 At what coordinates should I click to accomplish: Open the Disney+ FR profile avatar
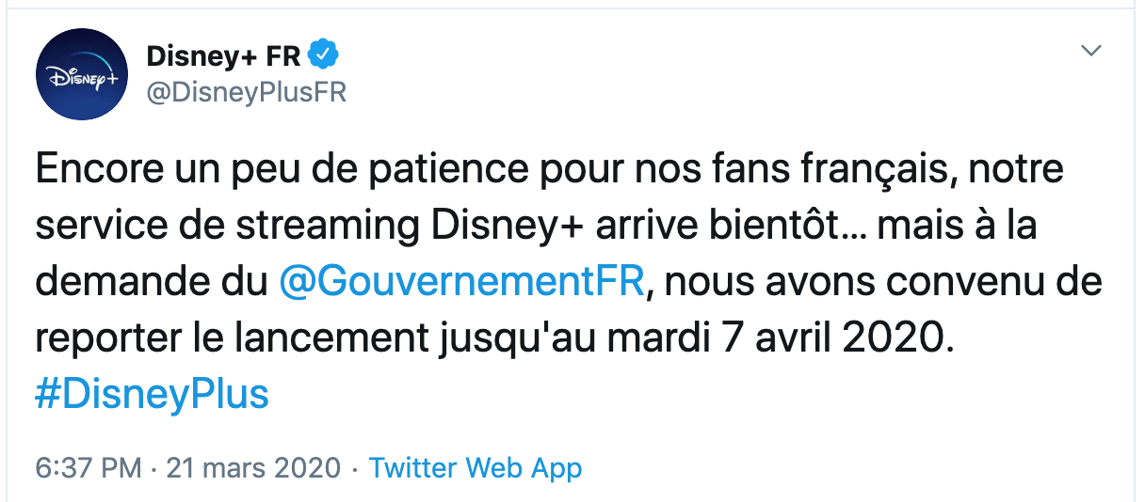[x=81, y=74]
